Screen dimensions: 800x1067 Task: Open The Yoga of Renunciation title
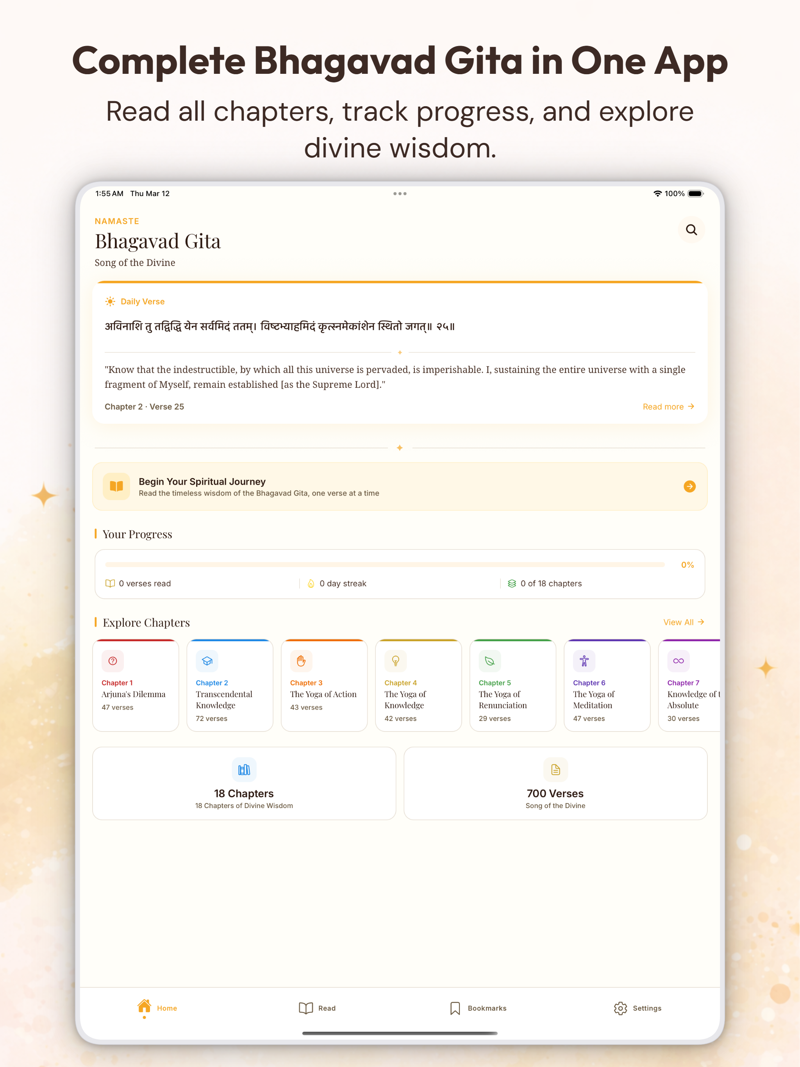pos(503,699)
